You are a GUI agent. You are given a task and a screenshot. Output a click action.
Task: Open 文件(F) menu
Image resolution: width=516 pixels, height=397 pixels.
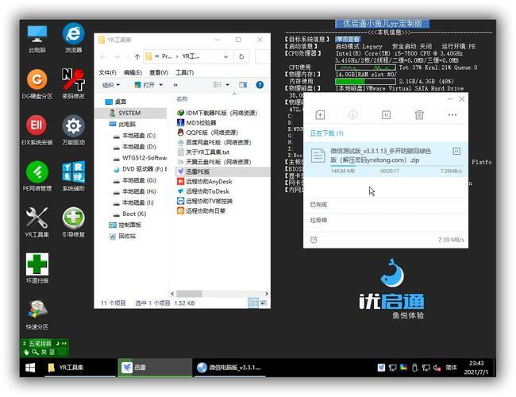point(107,72)
